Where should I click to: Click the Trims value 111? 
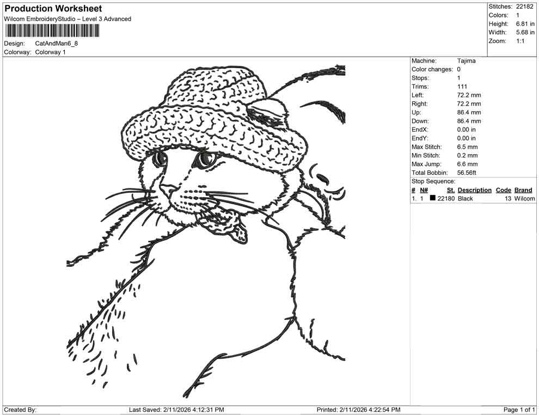tap(462, 86)
